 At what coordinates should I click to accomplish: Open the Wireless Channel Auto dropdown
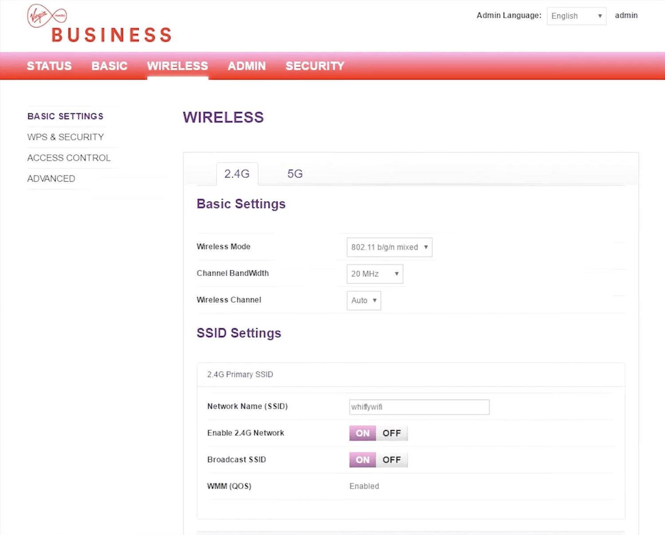coord(364,301)
